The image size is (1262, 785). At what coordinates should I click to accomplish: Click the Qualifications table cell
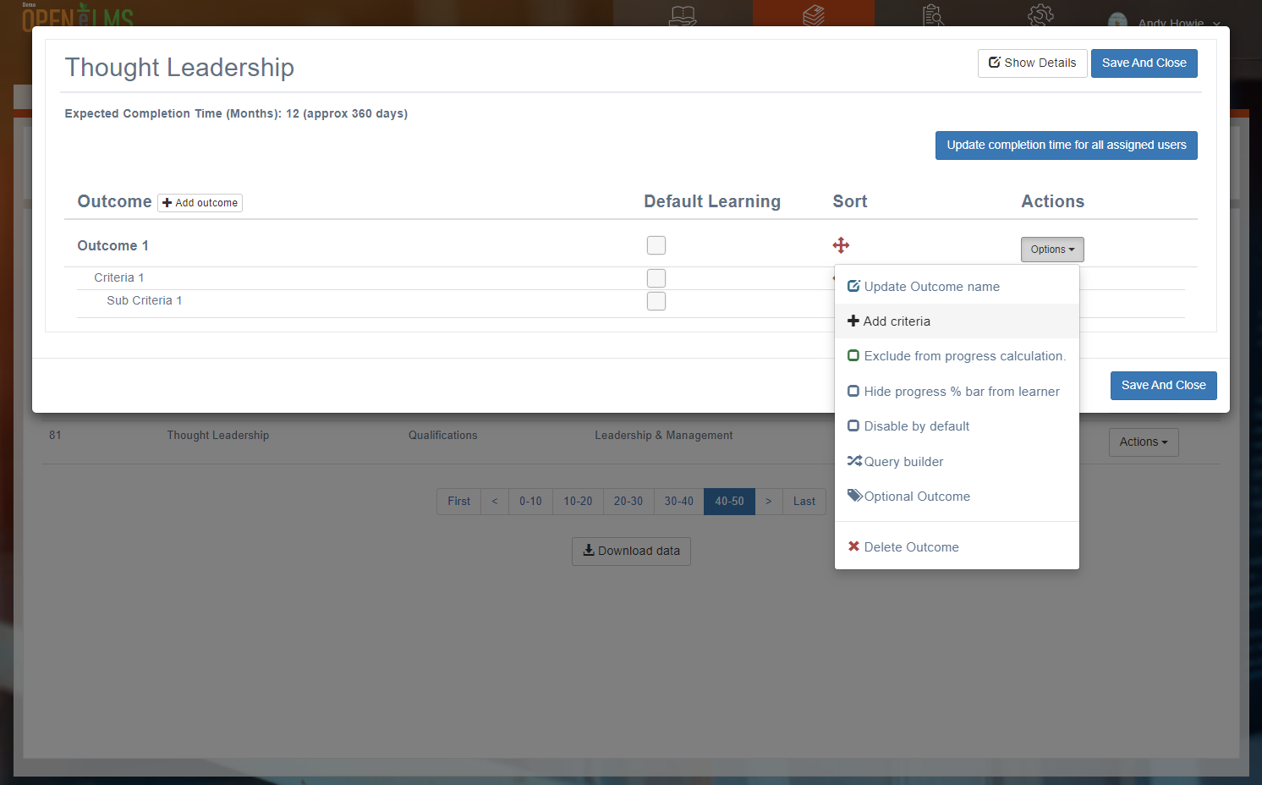tap(442, 436)
